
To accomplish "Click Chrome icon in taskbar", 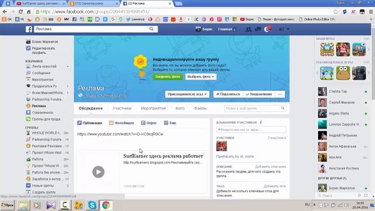I will [x=106, y=205].
